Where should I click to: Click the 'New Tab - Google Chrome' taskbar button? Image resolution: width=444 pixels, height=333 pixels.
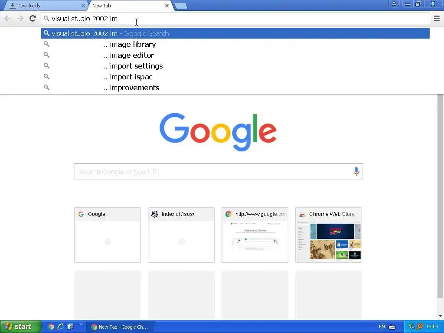coord(121,327)
